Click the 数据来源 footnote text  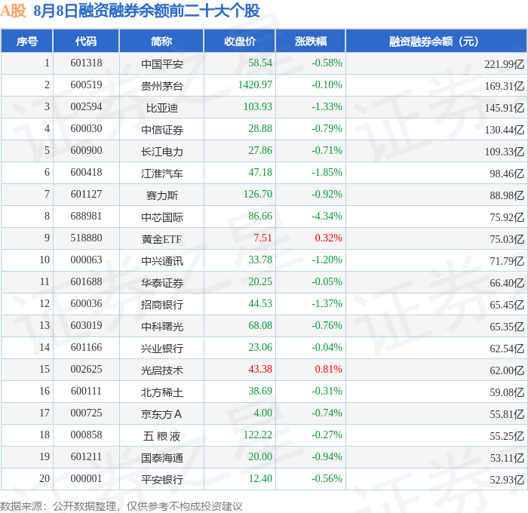pos(121,506)
